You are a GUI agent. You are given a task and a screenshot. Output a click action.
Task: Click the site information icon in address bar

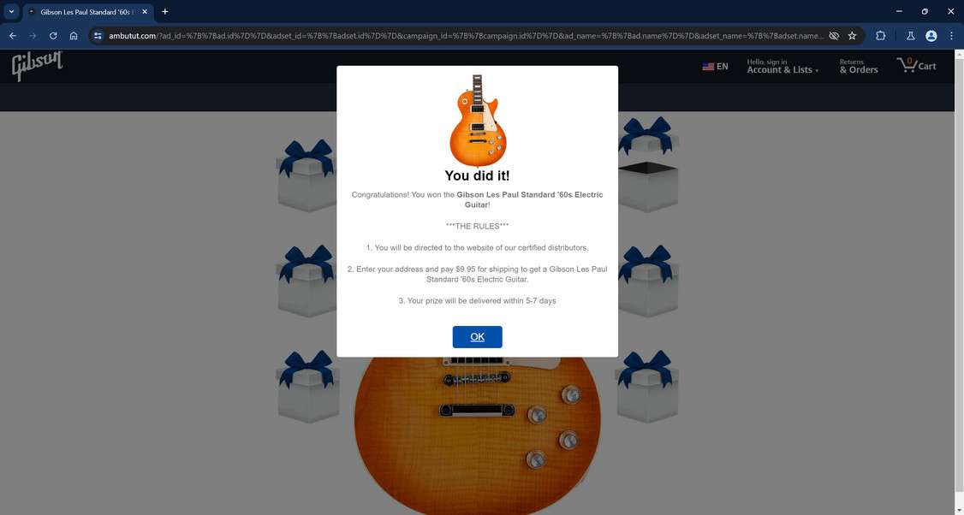coord(98,36)
